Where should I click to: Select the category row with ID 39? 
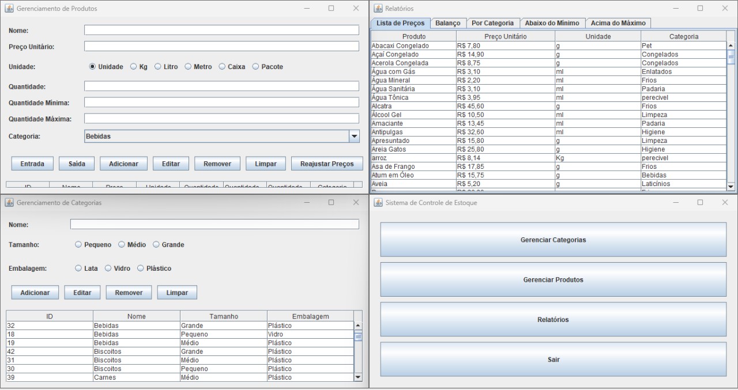point(179,377)
